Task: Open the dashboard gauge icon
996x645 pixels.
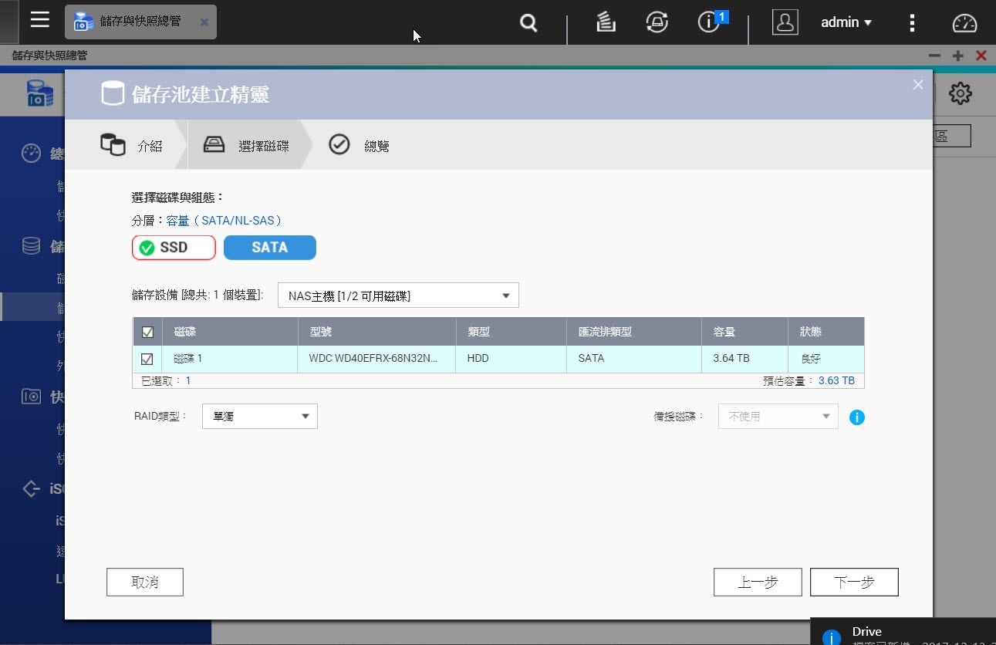Action: point(964,23)
